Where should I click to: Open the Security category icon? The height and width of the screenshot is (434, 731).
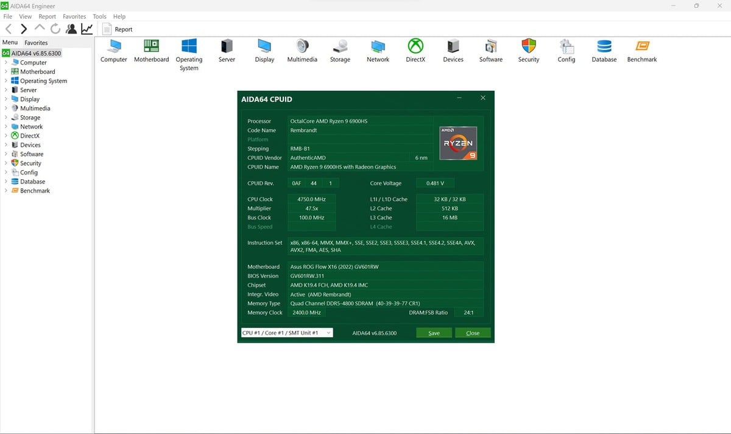(x=529, y=51)
